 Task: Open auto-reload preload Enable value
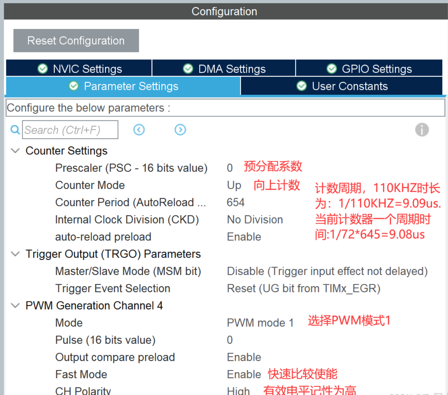pyautogui.click(x=244, y=237)
